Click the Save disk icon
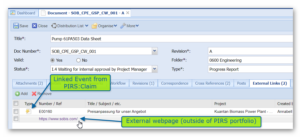Viewport: 301px width, 137px height. click(x=16, y=26)
